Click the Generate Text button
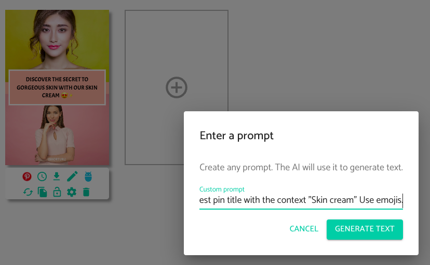 point(365,229)
